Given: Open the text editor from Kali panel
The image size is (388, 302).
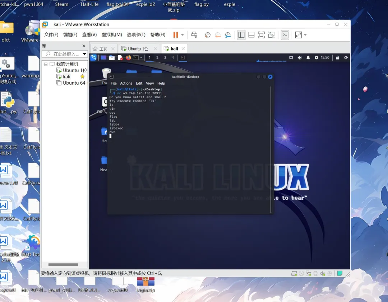Looking at the screenshot, I should (120, 58).
